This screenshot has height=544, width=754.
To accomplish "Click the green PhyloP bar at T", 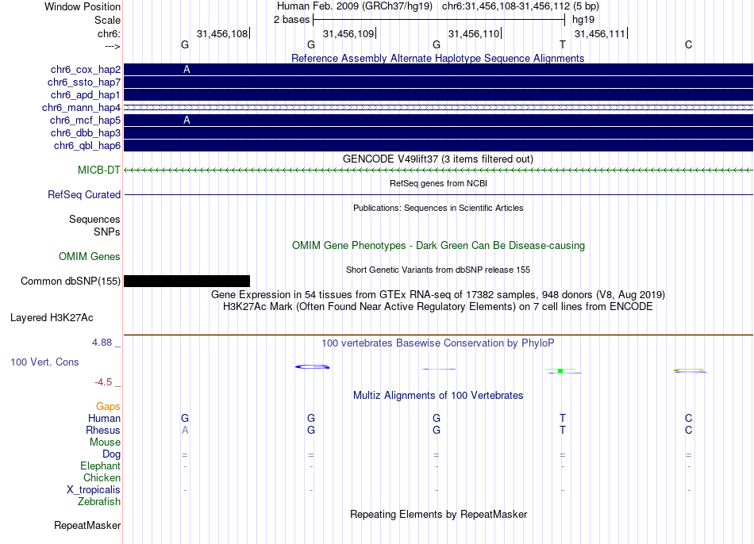I will click(x=560, y=370).
